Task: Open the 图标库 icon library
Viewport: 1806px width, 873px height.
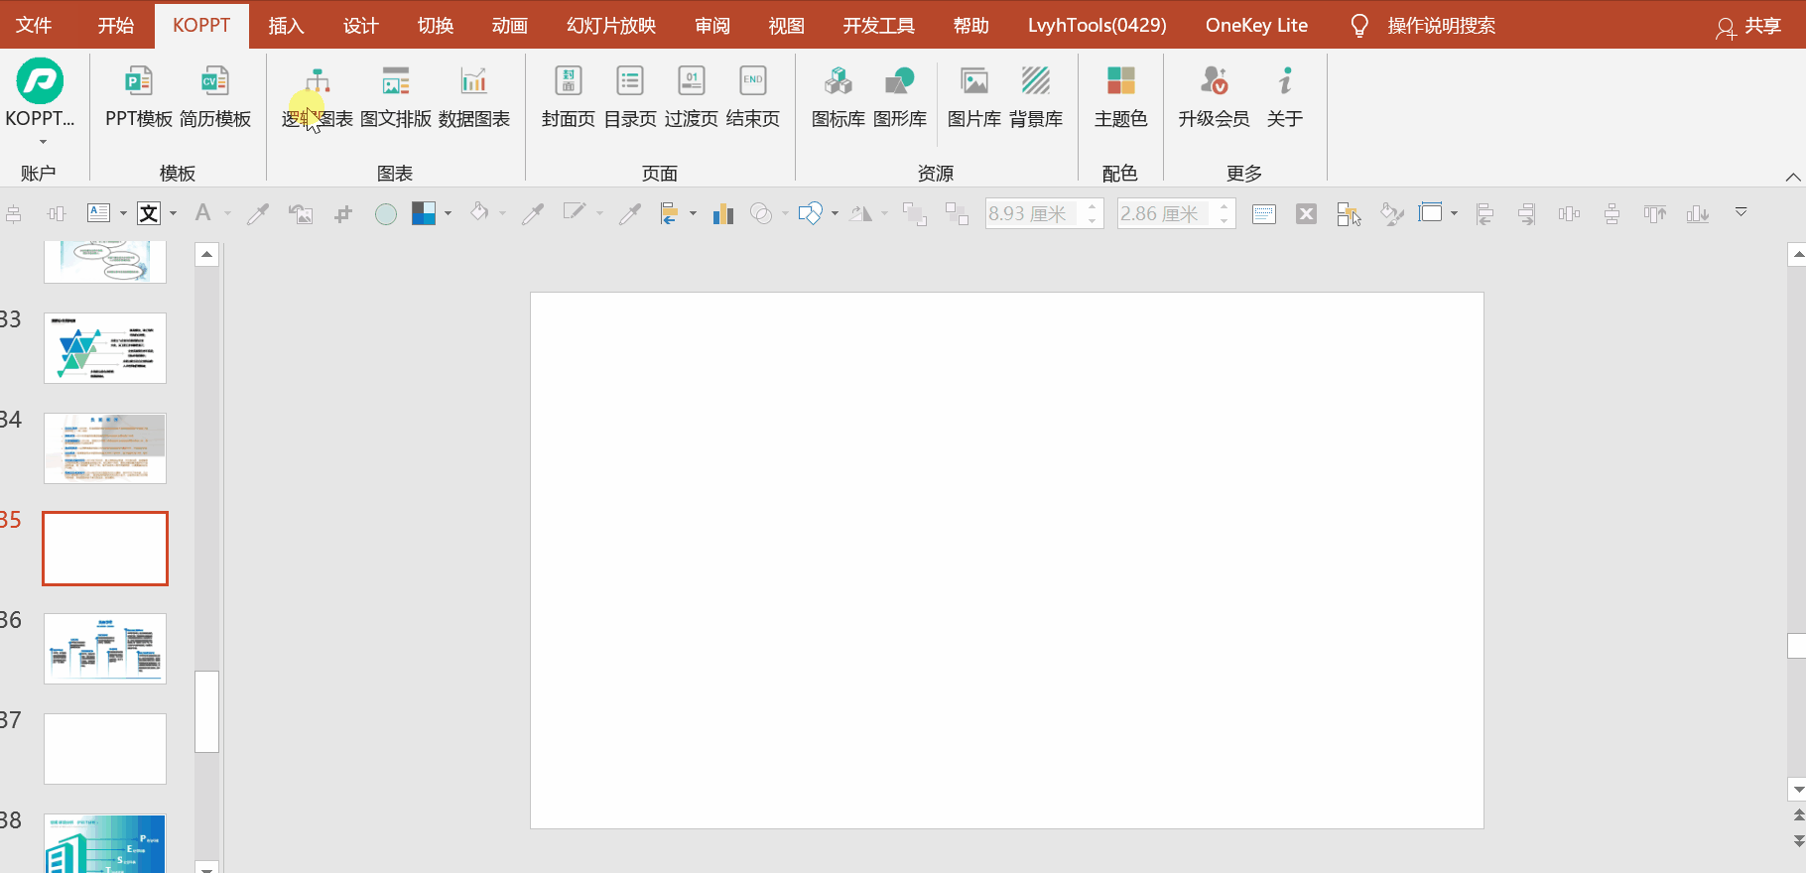Action: [838, 95]
